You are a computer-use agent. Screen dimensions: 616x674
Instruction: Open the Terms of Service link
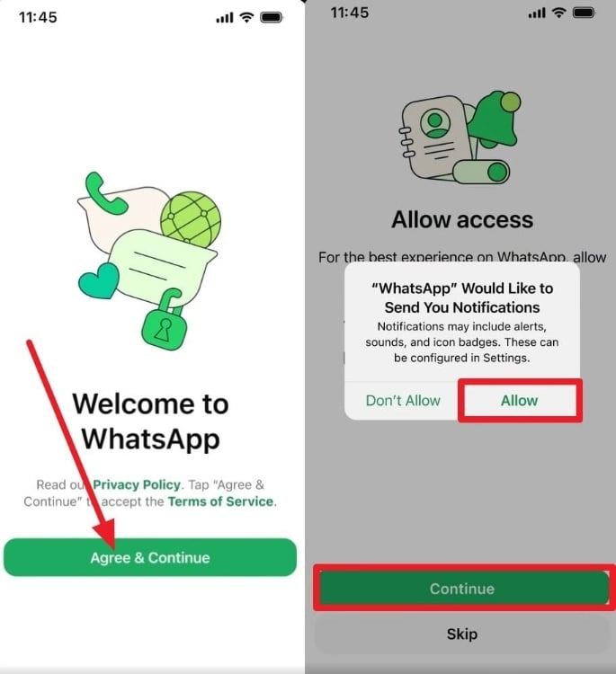point(220,501)
